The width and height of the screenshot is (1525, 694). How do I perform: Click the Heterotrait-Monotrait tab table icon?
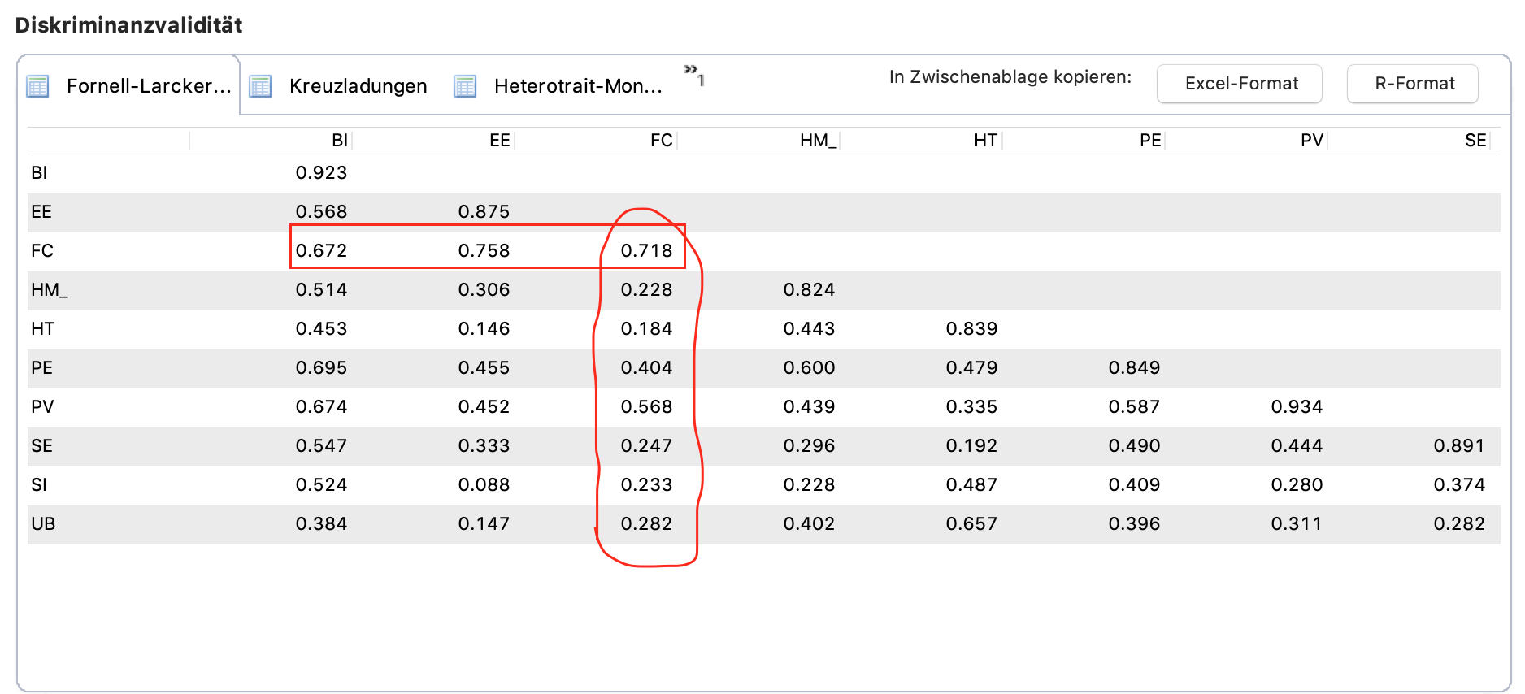coord(465,85)
